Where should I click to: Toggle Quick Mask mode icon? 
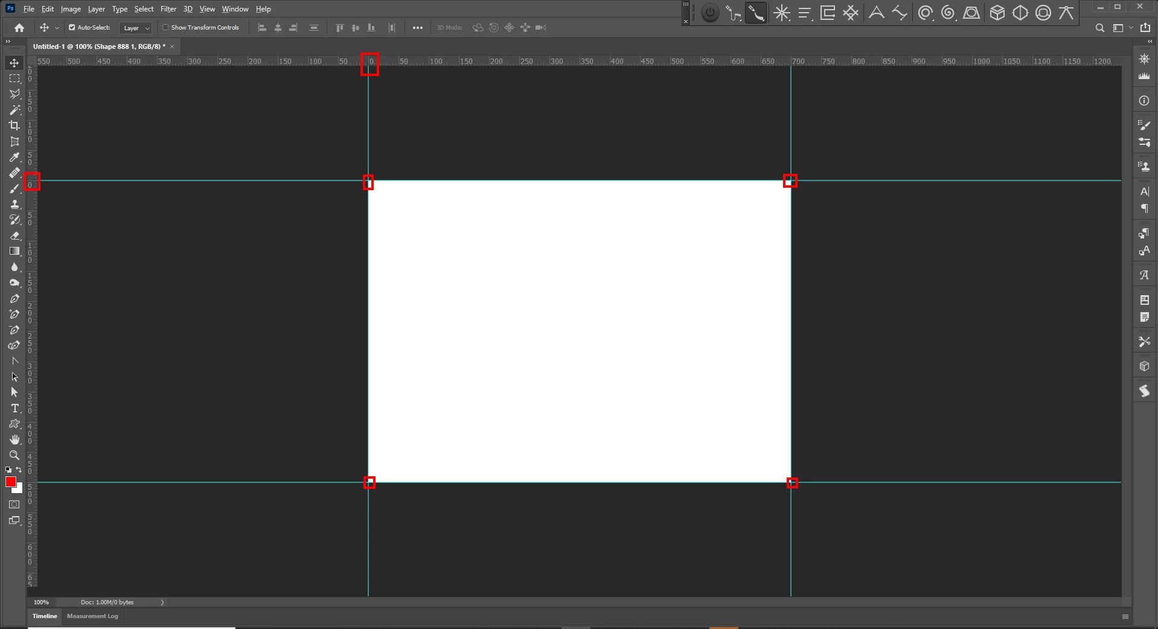pyautogui.click(x=14, y=505)
